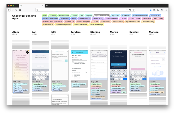The width and height of the screenshot is (175, 114).
Task: Open a new browser tab
Action: click(47, 5)
